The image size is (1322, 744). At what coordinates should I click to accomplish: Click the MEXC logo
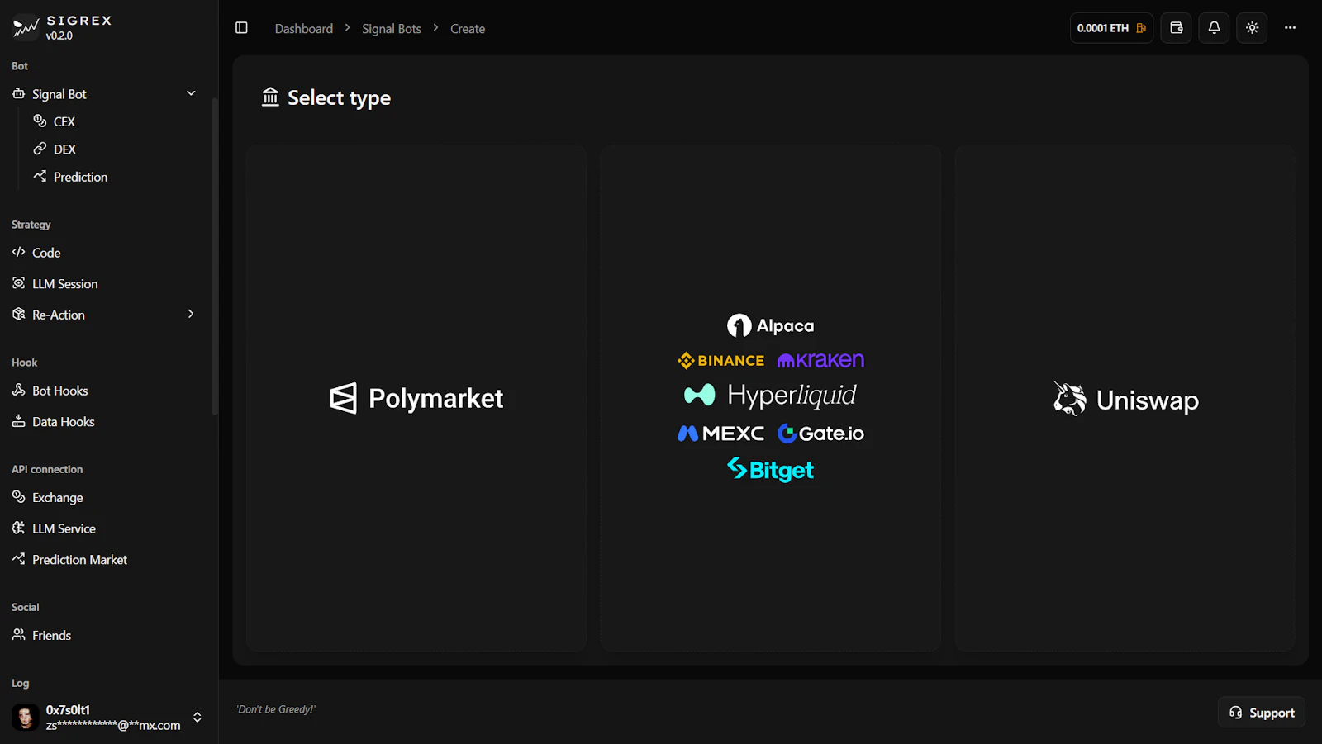pos(720,433)
